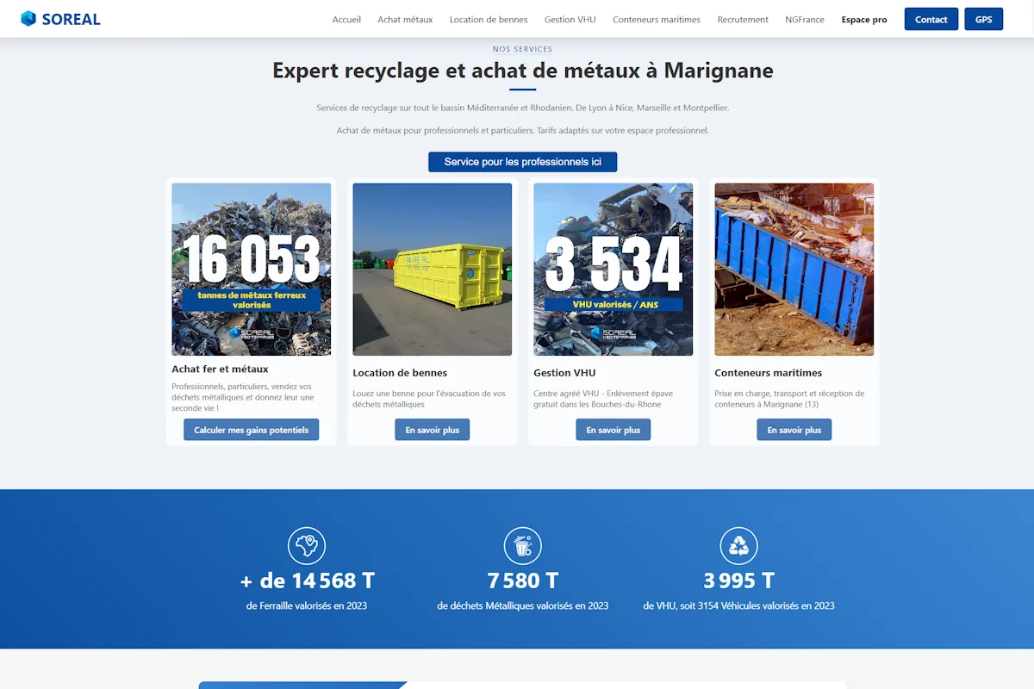The width and height of the screenshot is (1034, 689).
Task: Click the + de 14 568 T statistic
Action: pos(307,580)
